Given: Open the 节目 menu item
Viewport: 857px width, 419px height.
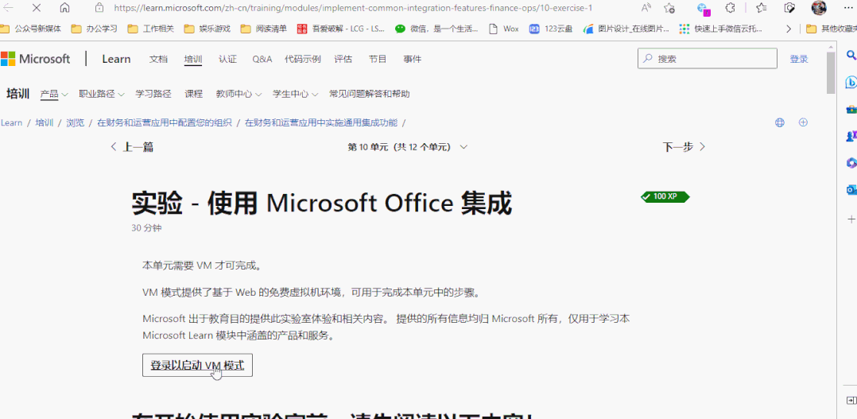Looking at the screenshot, I should 378,59.
